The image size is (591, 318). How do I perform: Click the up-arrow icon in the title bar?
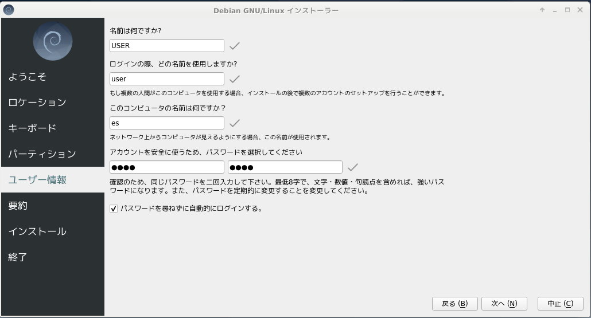click(542, 10)
